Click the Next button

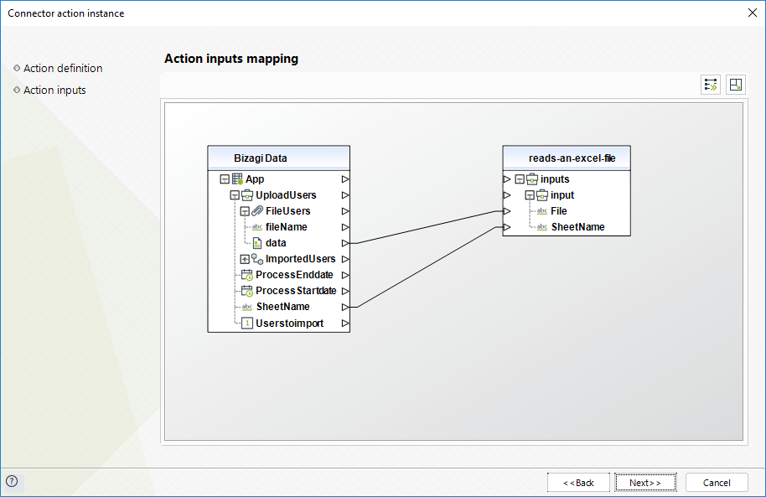pyautogui.click(x=645, y=483)
